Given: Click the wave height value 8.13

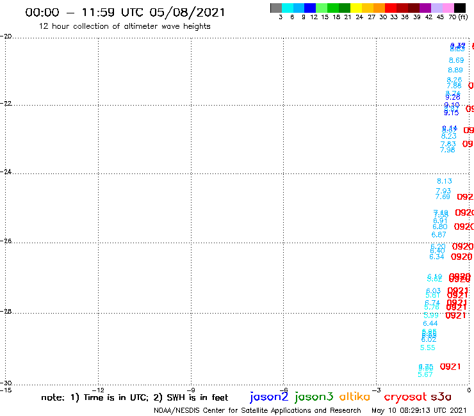Looking at the screenshot, I should [445, 181].
